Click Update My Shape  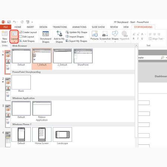tap(76, 32)
